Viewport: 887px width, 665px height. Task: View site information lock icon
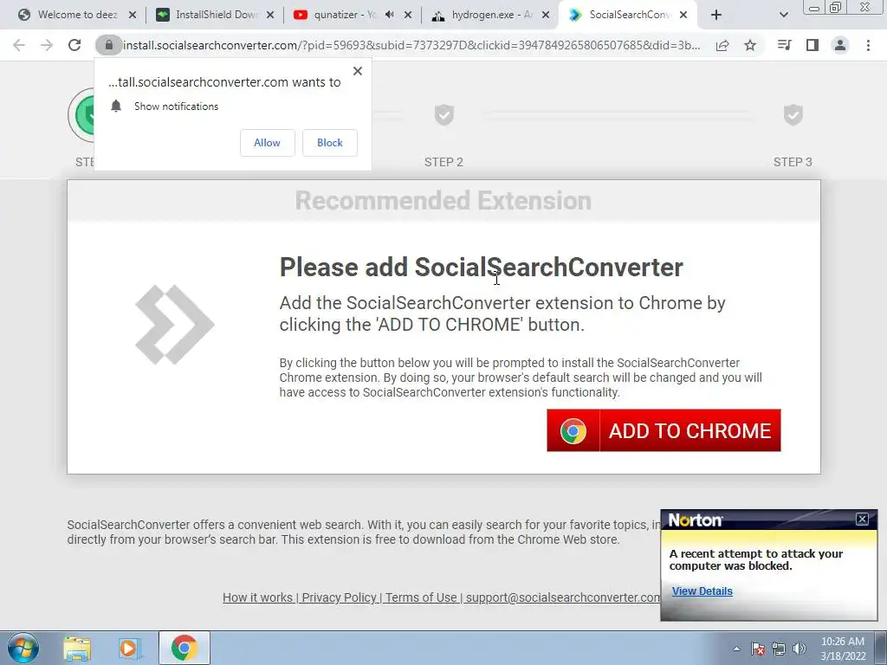[x=108, y=45]
